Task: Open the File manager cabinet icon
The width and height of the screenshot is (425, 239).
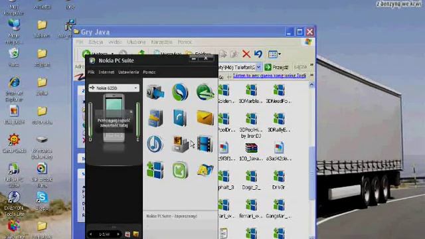Action: tap(155, 118)
